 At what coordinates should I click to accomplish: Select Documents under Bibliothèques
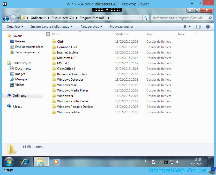[23, 69]
